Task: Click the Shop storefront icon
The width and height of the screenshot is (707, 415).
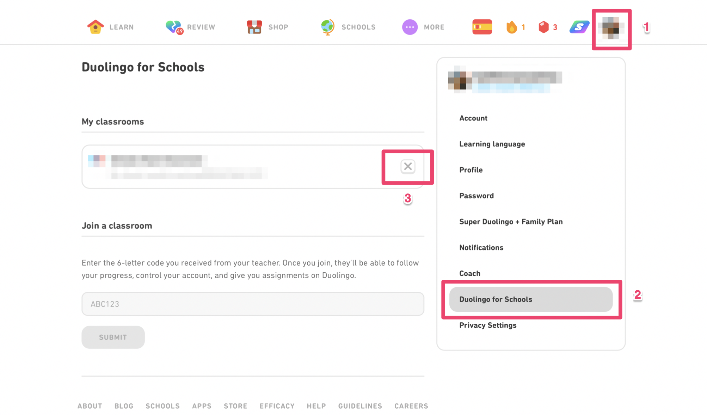Action: coord(254,27)
